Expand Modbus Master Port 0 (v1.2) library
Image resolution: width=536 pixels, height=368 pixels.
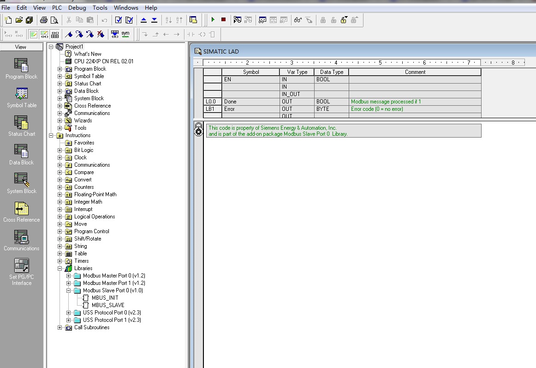click(68, 276)
